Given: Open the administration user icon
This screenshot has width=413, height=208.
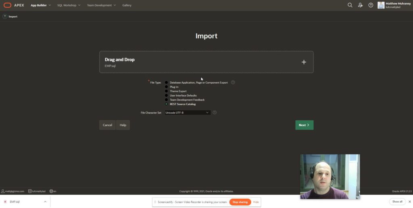Looking at the screenshot, I should pyautogui.click(x=360, y=5).
